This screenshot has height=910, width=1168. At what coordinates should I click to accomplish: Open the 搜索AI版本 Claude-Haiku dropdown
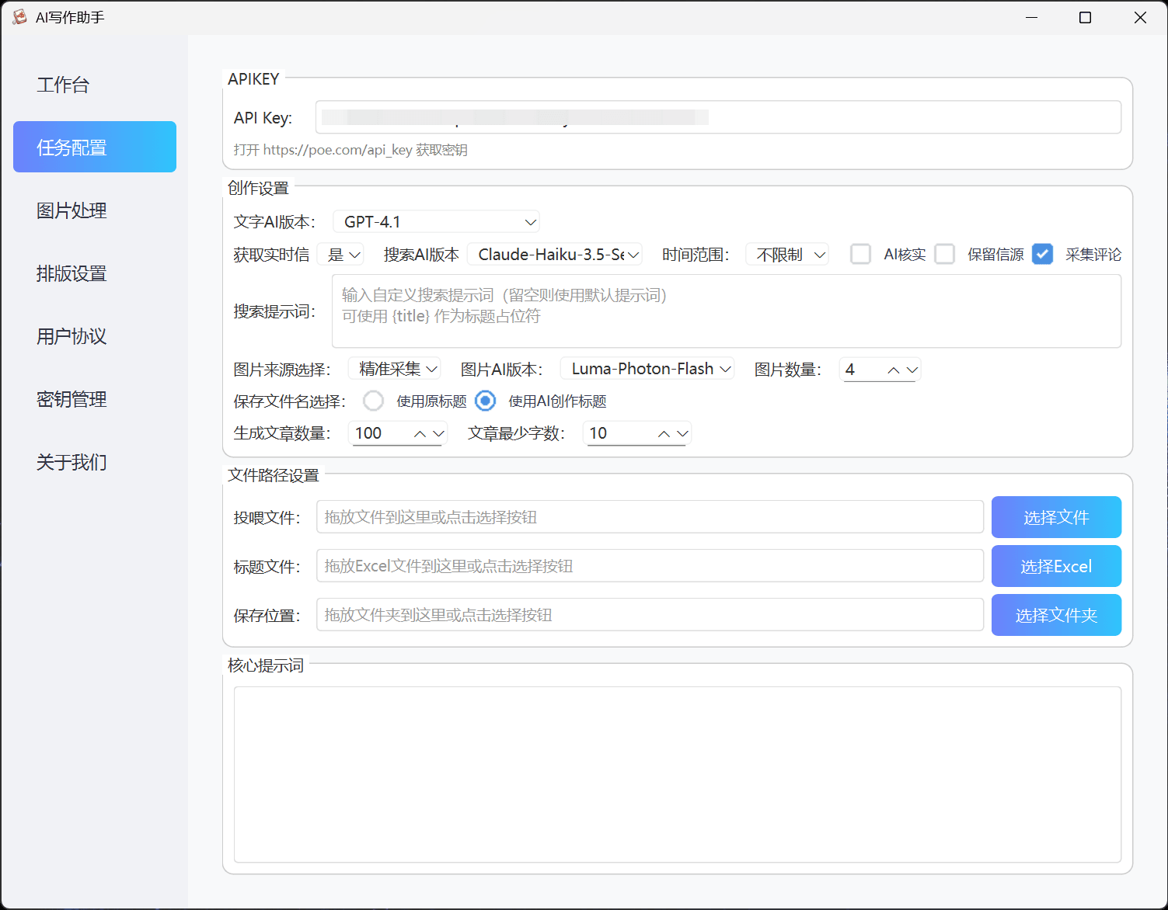pyautogui.click(x=555, y=254)
